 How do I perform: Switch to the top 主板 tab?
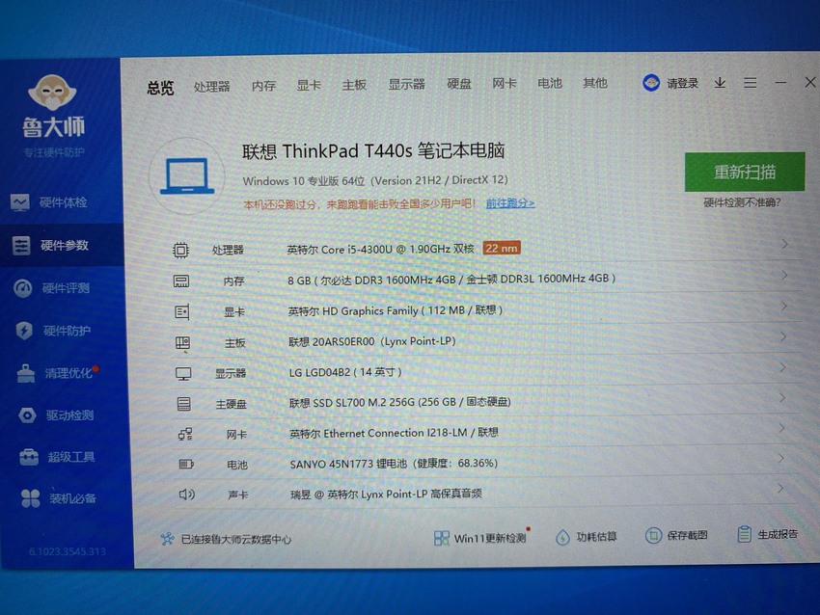click(x=354, y=85)
